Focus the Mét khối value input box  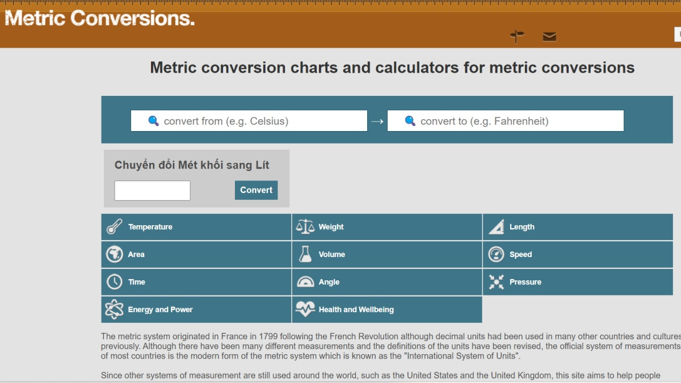[x=152, y=191]
